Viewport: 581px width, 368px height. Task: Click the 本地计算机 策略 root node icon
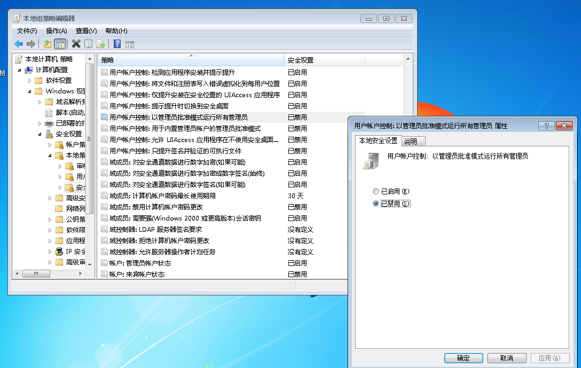pos(19,59)
